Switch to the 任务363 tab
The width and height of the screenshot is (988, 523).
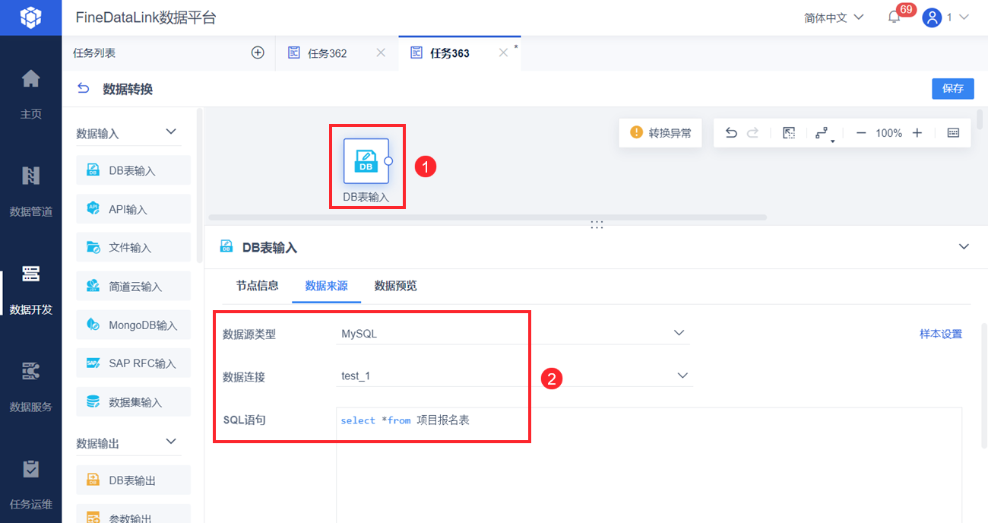[450, 53]
